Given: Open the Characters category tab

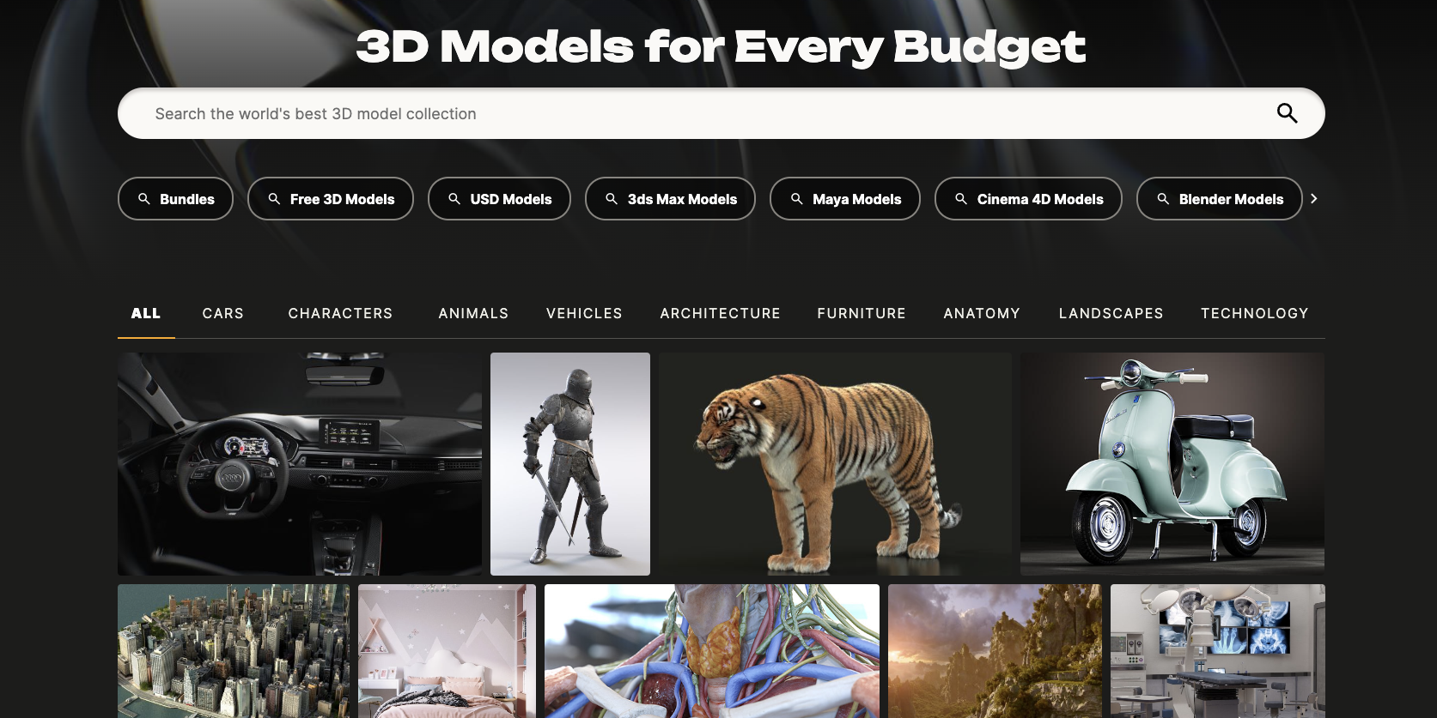Looking at the screenshot, I should pos(340,313).
